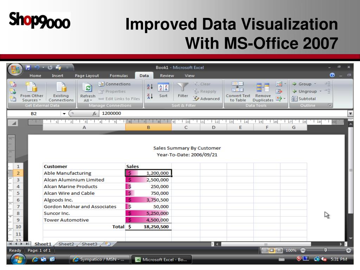Click the What-If Analysis icon
360x270 pixels.
(x=279, y=99)
